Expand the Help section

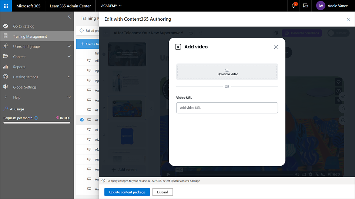point(69,97)
